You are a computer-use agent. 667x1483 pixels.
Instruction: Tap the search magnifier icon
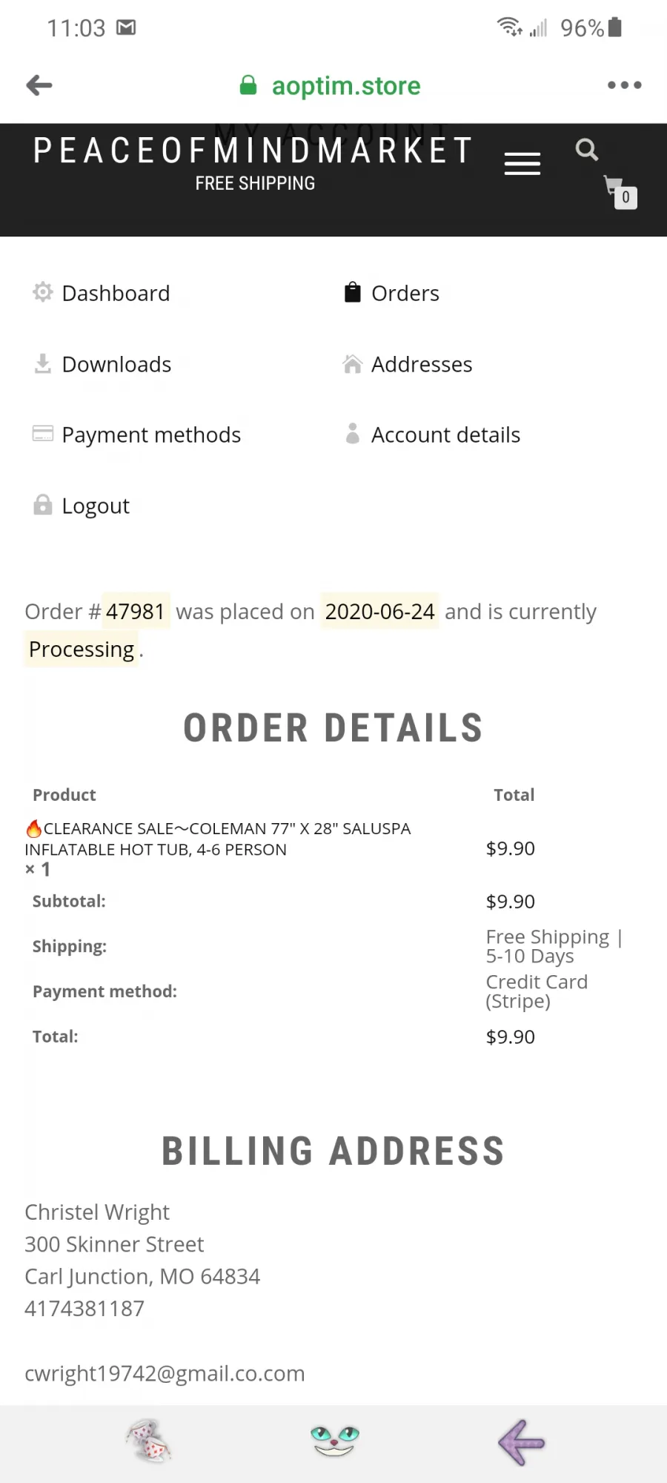click(x=587, y=150)
